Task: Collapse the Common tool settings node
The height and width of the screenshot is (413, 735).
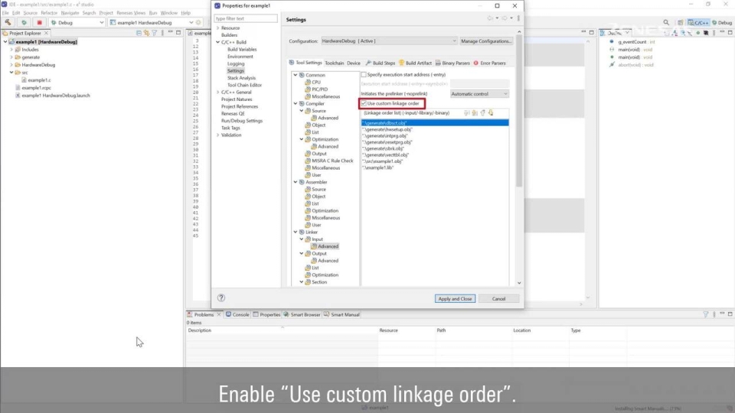Action: [x=296, y=75]
